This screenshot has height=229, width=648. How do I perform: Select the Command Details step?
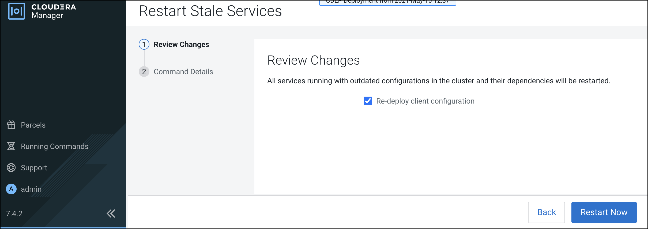[183, 72]
